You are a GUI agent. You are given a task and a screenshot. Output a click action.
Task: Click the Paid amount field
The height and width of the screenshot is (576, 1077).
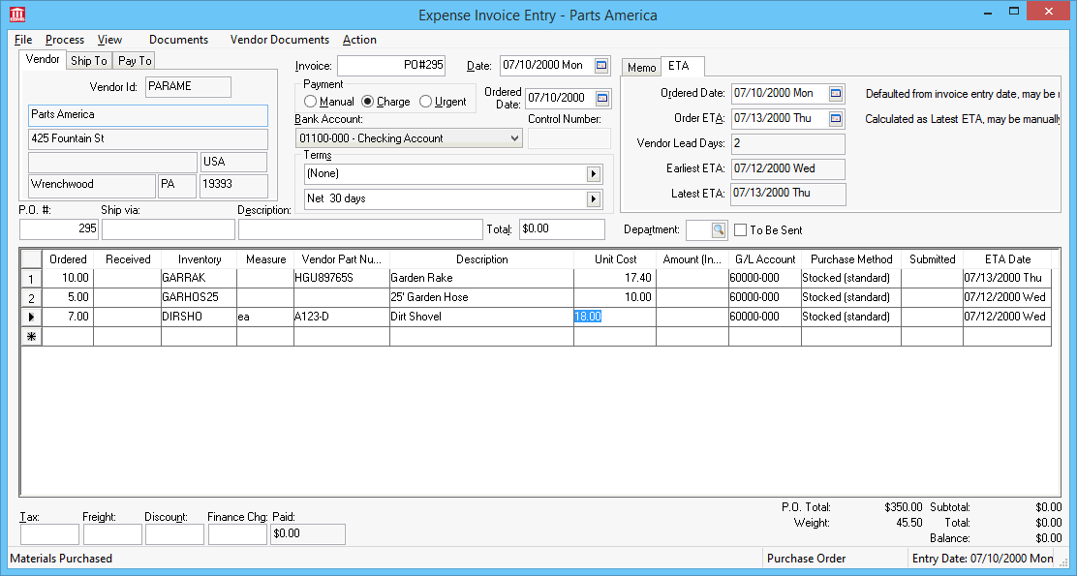tap(308, 534)
